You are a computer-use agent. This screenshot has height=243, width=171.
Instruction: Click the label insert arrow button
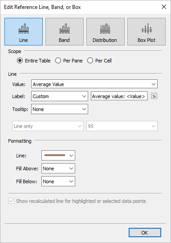point(154,96)
